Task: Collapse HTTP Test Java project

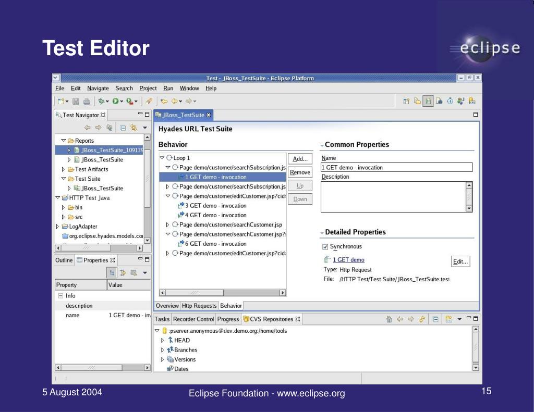Action: pyautogui.click(x=58, y=197)
